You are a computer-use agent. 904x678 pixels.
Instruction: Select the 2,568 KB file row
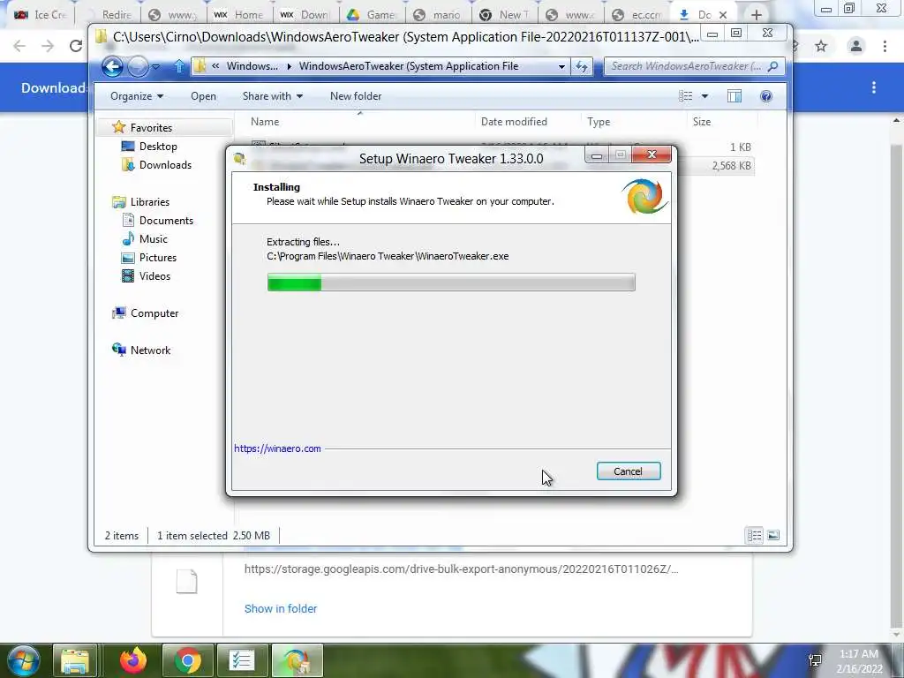click(x=715, y=166)
